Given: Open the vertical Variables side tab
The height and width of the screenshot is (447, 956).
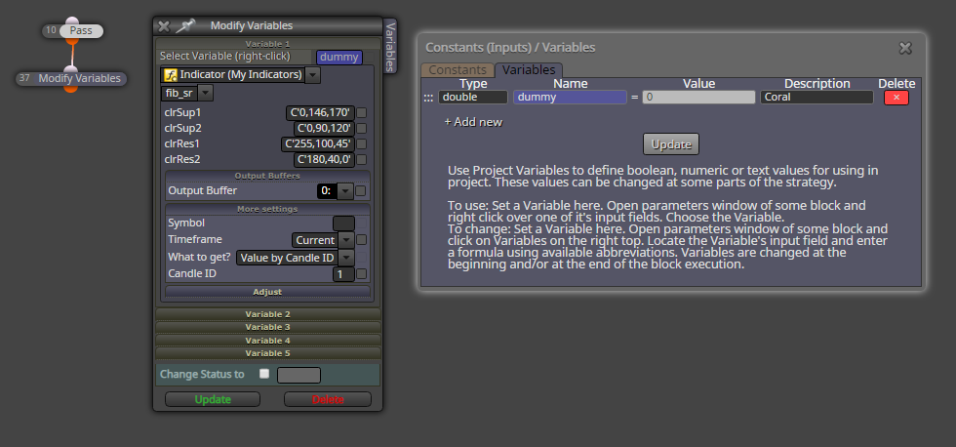Looking at the screenshot, I should tap(390, 46).
